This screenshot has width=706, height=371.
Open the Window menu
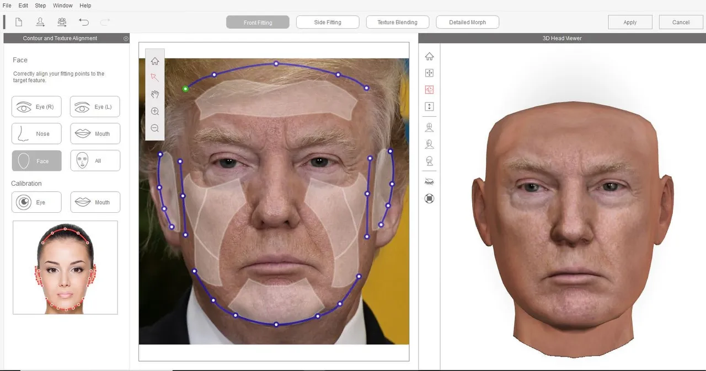click(63, 6)
